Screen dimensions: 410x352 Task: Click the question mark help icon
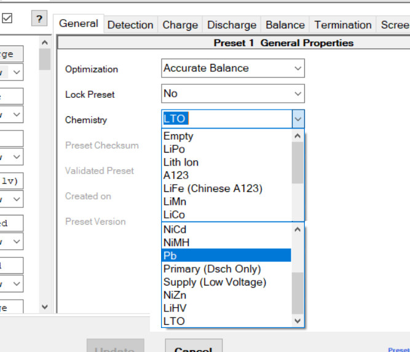[39, 19]
